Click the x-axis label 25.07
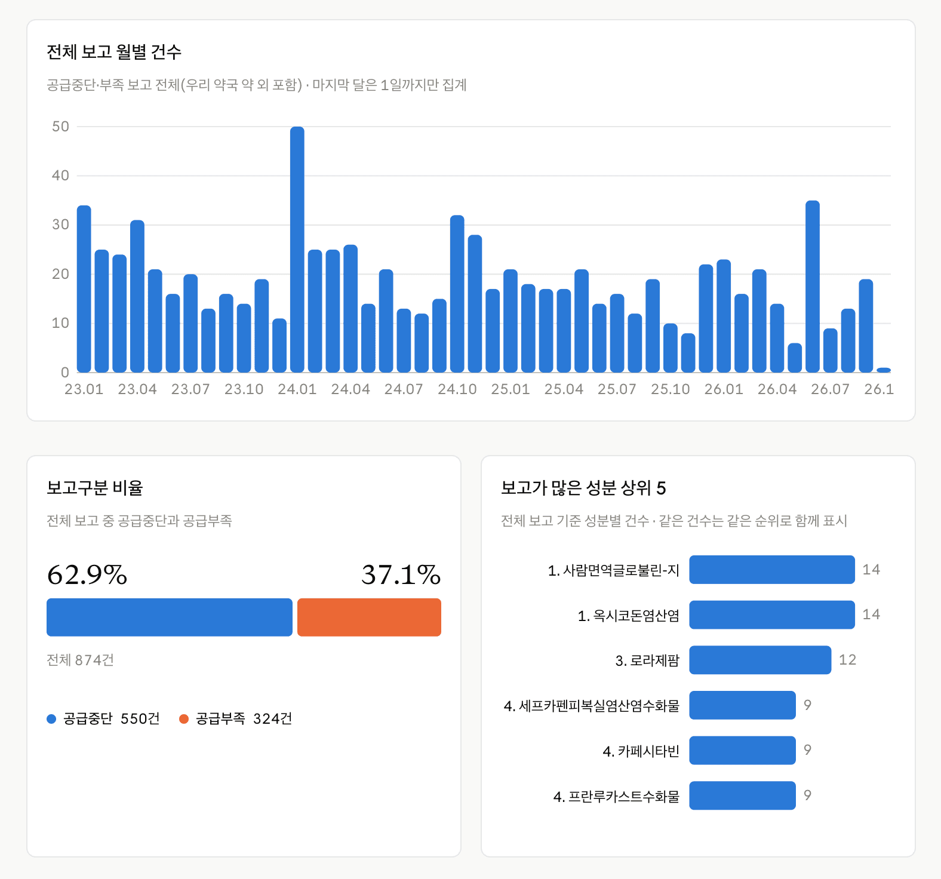 pos(617,389)
